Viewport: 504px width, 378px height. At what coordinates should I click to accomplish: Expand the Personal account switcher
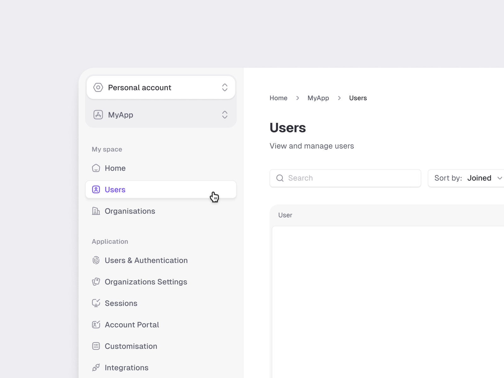[x=225, y=87]
